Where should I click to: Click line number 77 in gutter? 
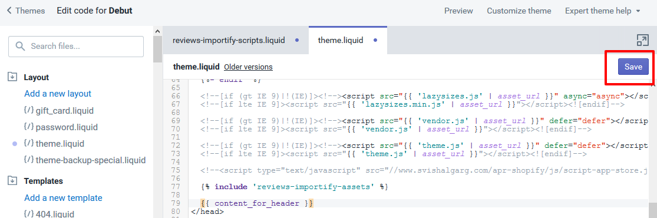point(175,187)
